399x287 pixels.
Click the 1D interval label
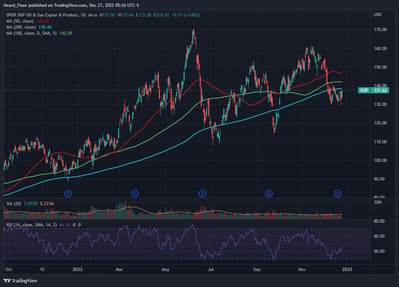(x=83, y=15)
